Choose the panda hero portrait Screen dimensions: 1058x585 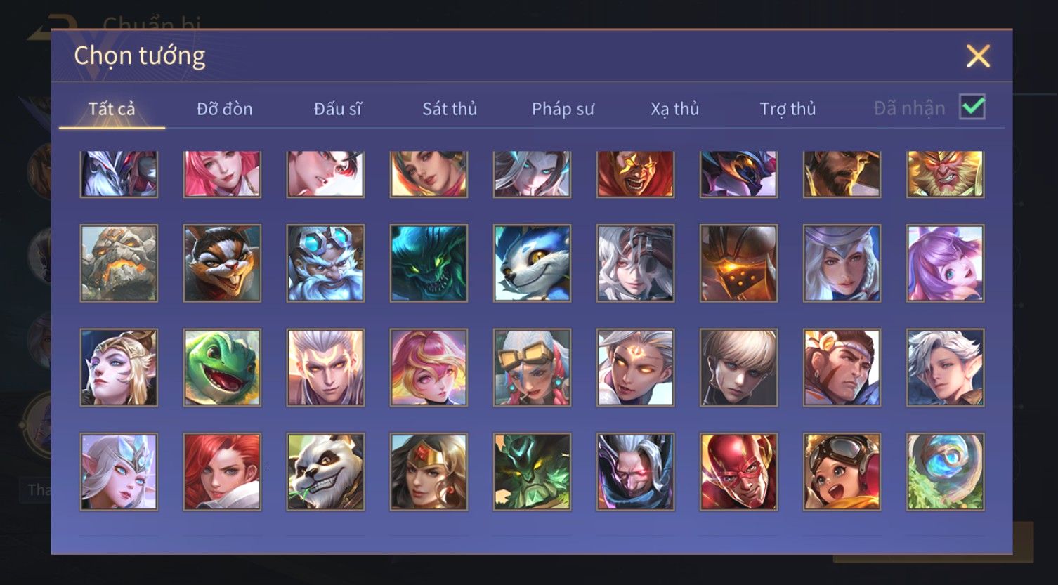[325, 471]
